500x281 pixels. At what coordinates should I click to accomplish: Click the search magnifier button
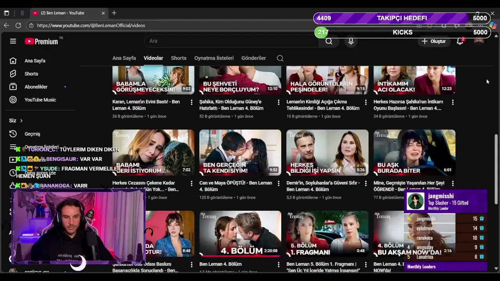point(329,41)
